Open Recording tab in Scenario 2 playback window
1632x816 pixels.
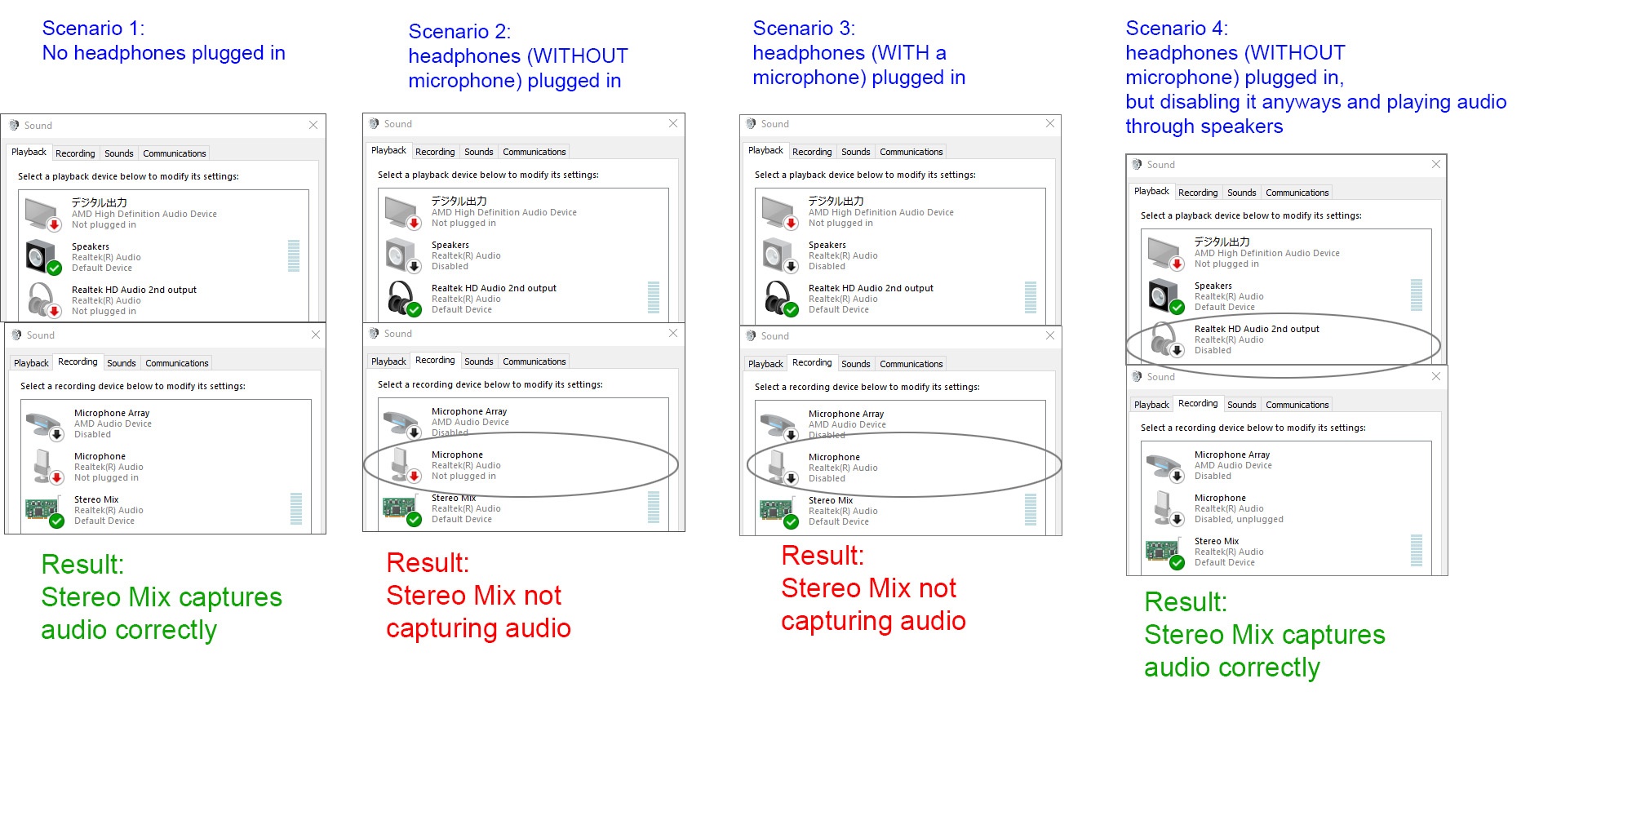point(435,152)
